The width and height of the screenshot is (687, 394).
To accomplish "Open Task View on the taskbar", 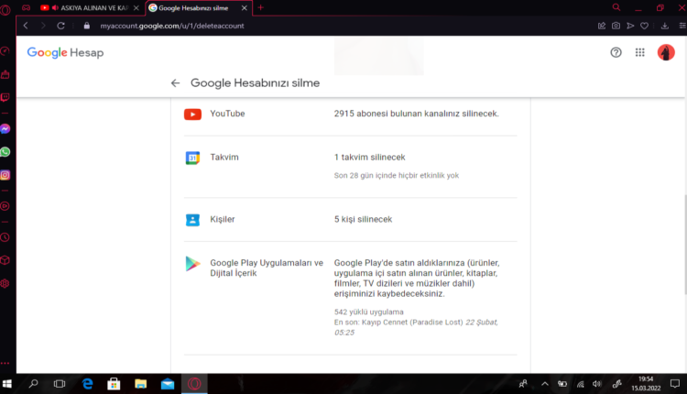I will (60, 384).
